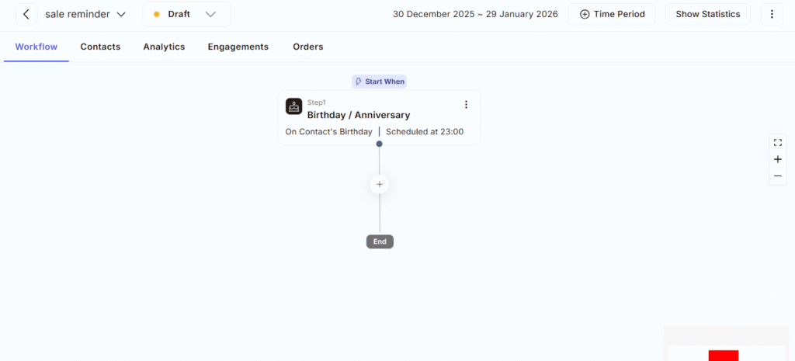Click Show Statistics button
795x361 pixels.
point(707,14)
